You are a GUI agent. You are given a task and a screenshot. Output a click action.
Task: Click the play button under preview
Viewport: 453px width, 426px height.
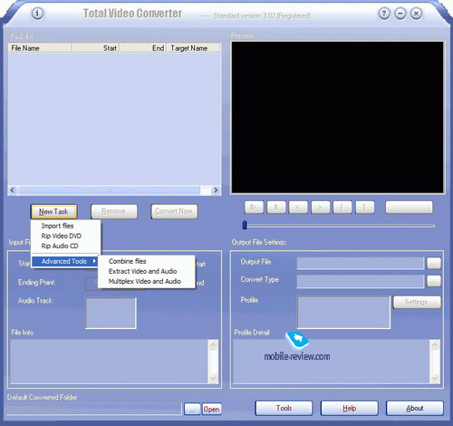click(x=254, y=208)
